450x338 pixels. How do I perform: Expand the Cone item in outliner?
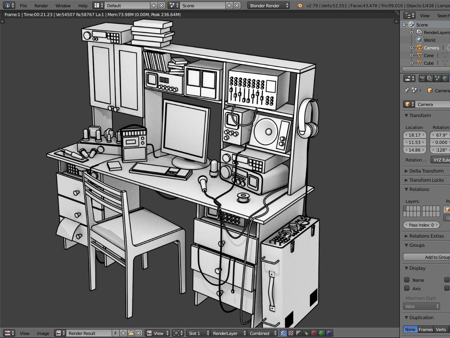412,56
